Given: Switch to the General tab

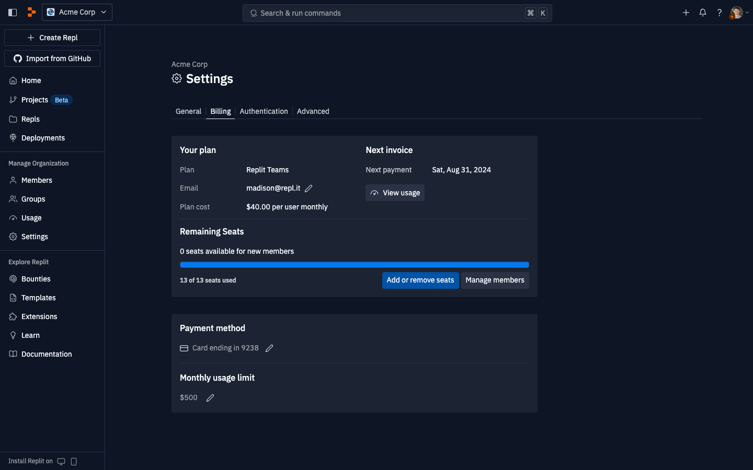Looking at the screenshot, I should [x=188, y=111].
